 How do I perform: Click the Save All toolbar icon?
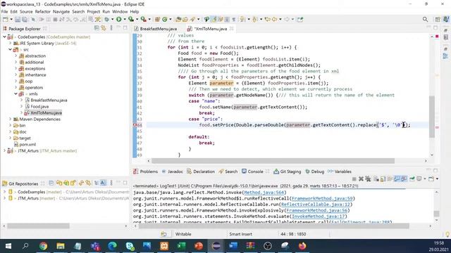pos(25,20)
